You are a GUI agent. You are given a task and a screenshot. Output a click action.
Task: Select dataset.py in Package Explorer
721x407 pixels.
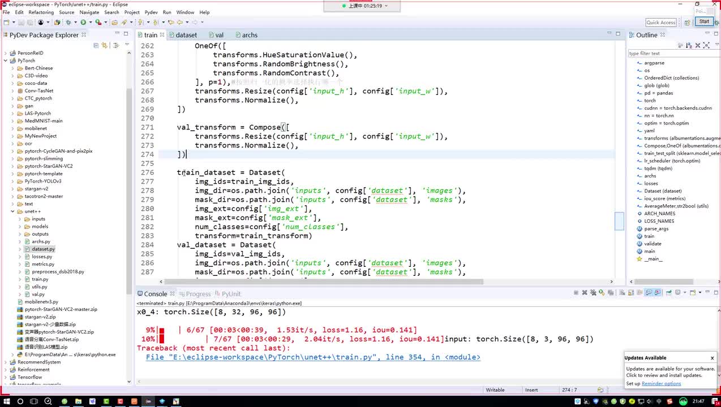44,249
